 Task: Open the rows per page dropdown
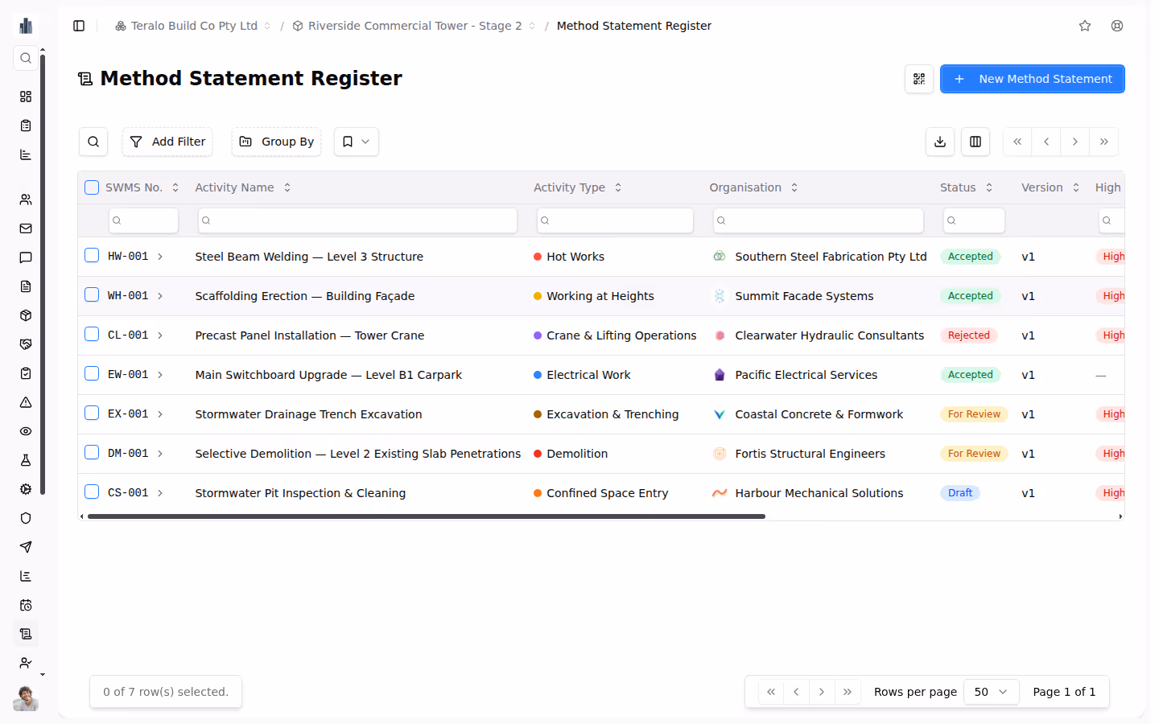click(992, 692)
